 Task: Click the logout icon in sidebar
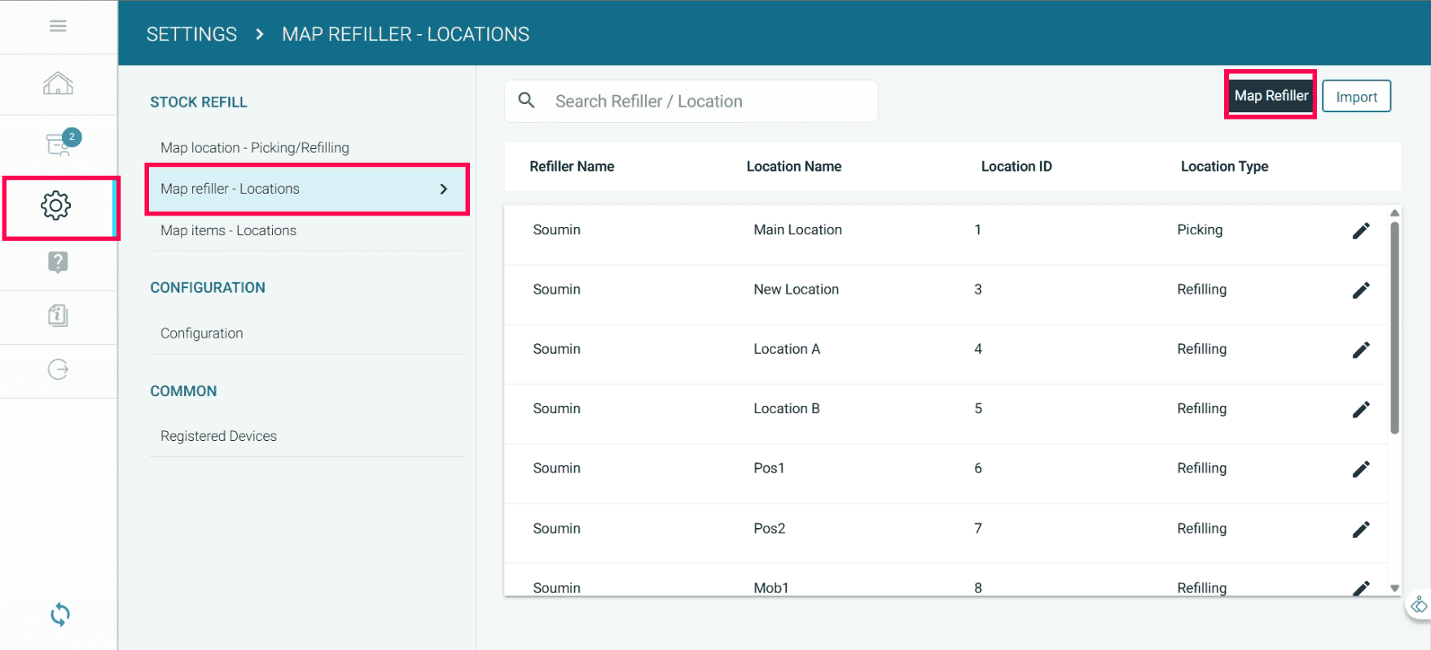(58, 370)
